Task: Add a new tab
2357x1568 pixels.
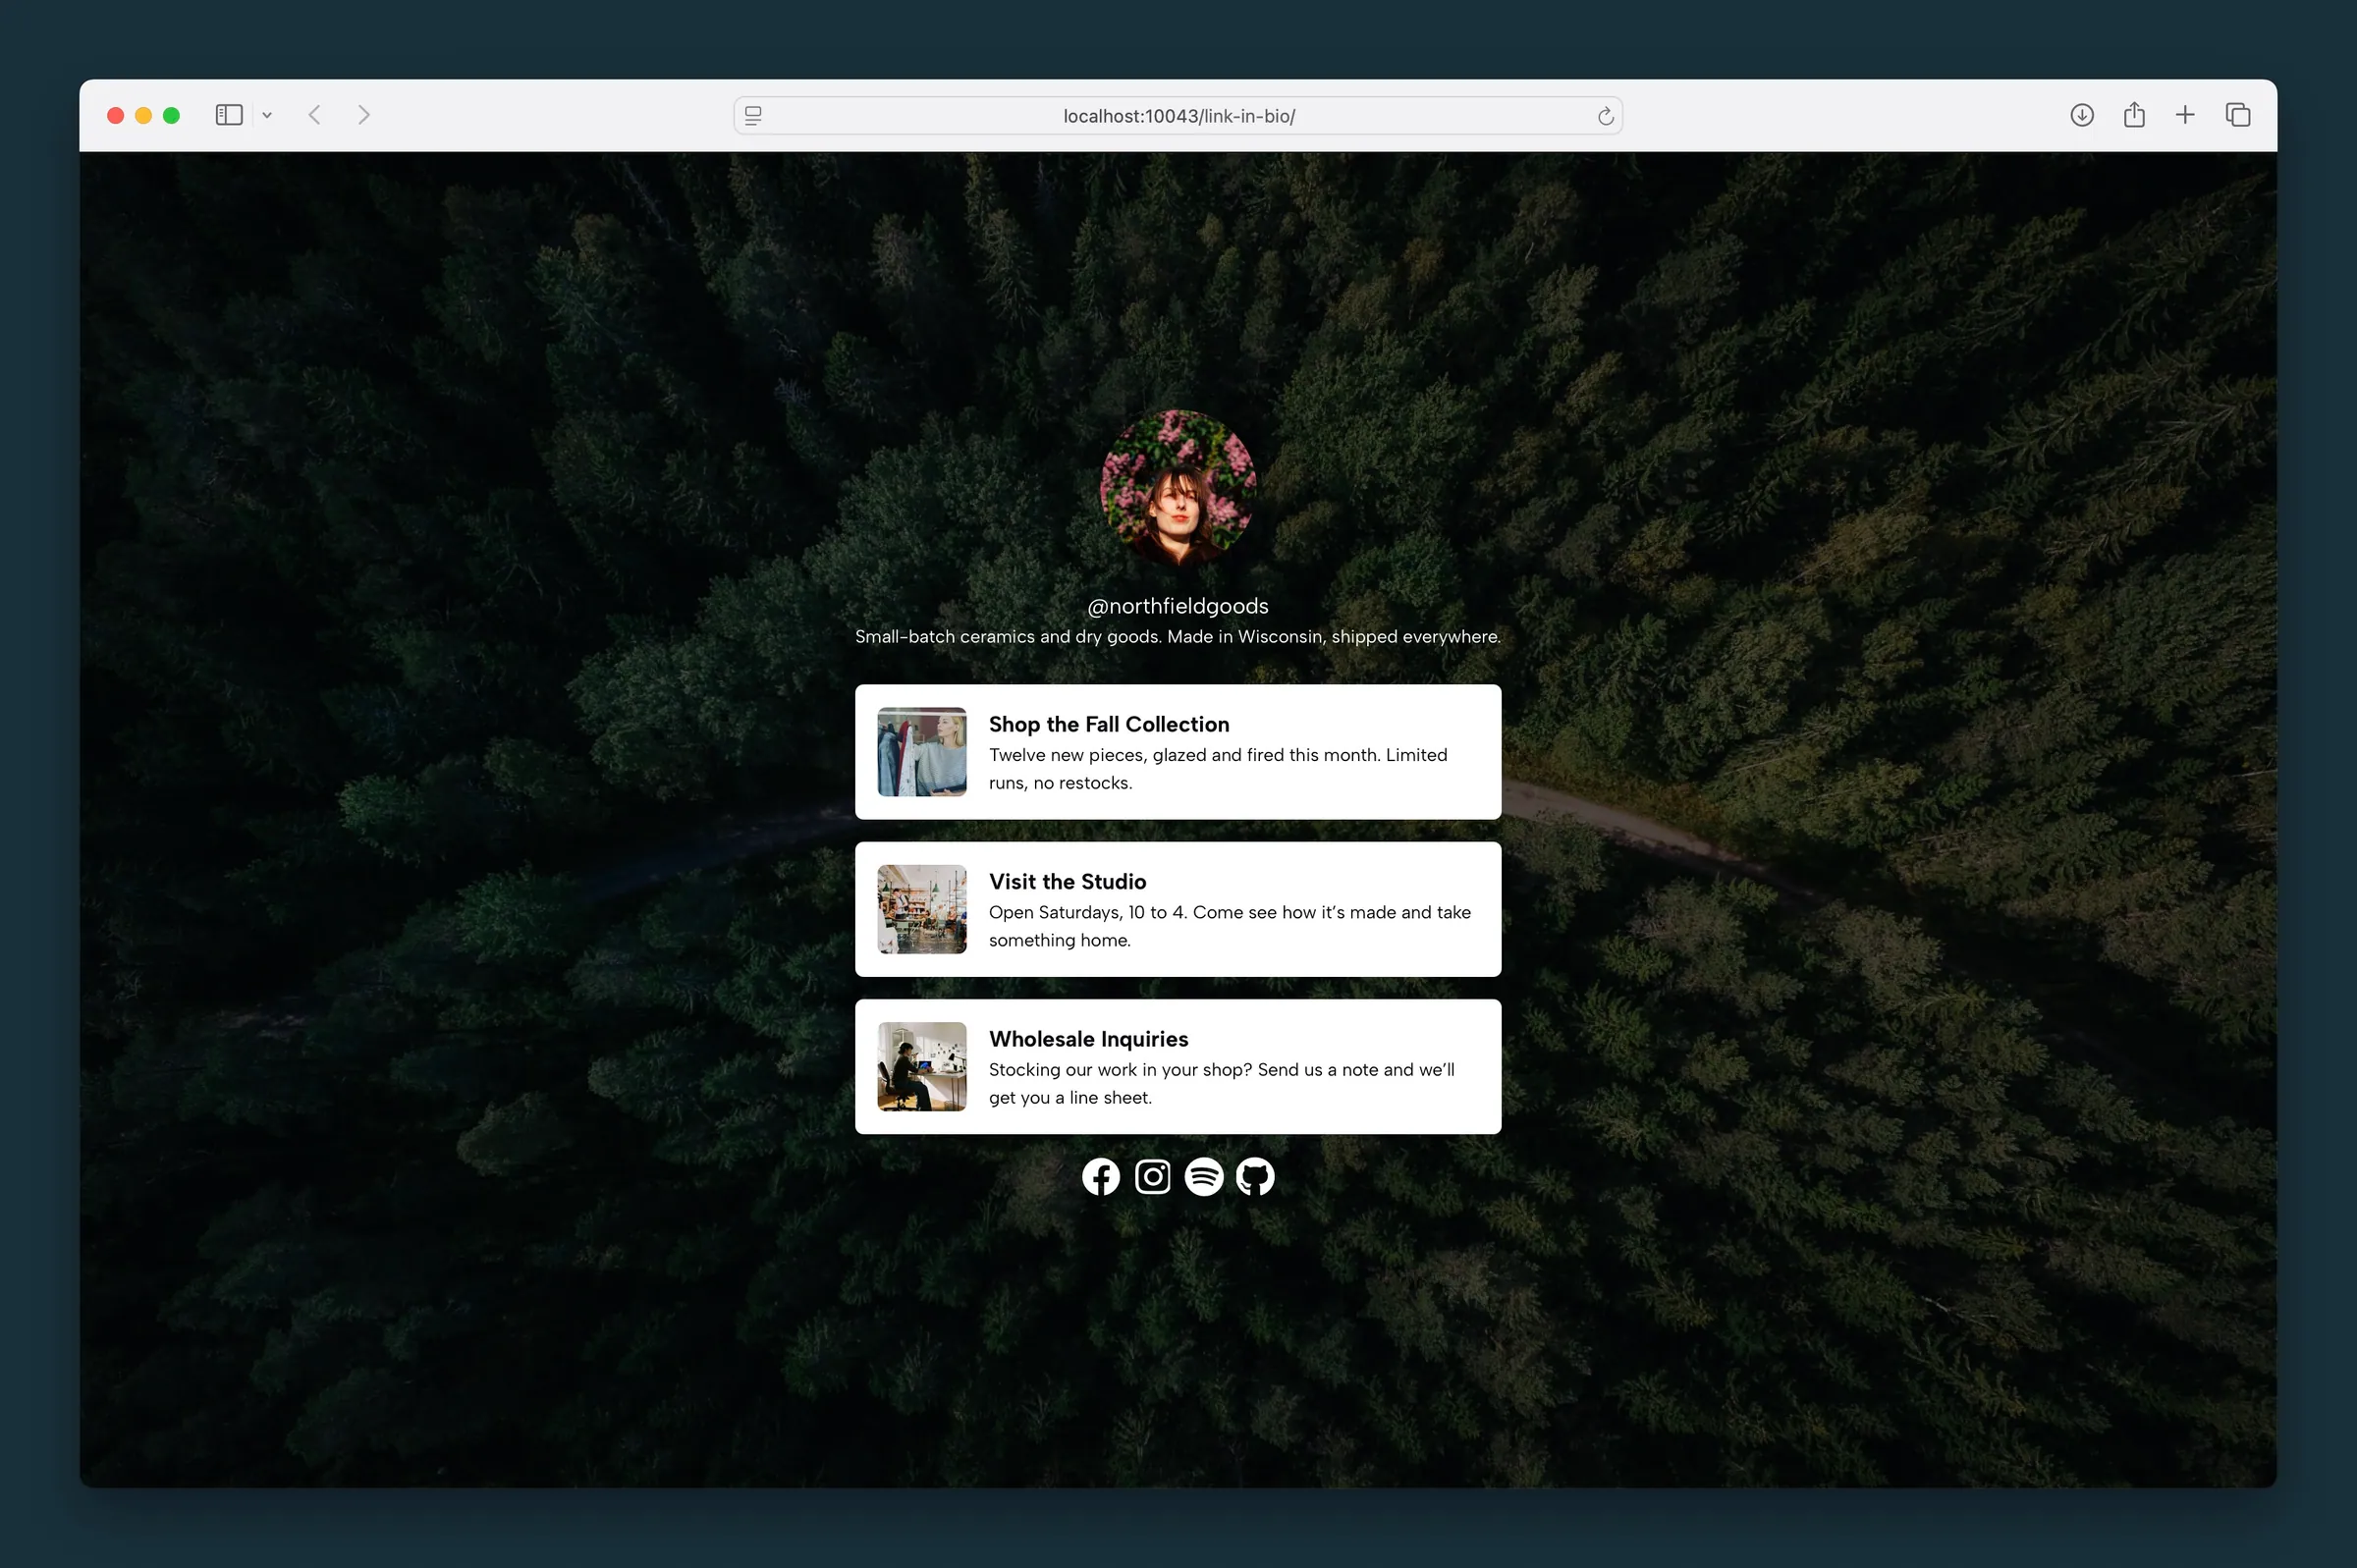Action: pyautogui.click(x=2185, y=115)
